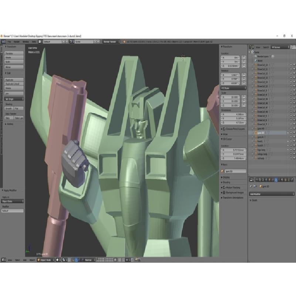Switch to the Object properties tab icon
The width and height of the screenshot is (296, 296).
tap(270, 180)
